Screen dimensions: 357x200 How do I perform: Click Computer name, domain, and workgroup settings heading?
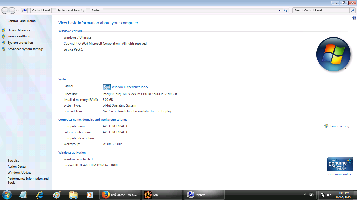[x=93, y=120]
